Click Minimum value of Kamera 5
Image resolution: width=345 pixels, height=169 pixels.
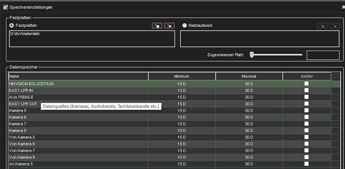[x=182, y=111]
